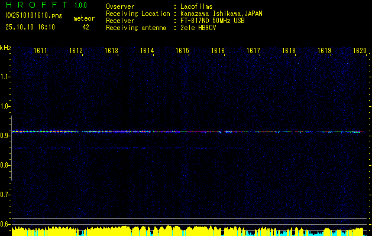Click the HROFFT program title
The width and height of the screenshot is (372, 236).
pyautogui.click(x=35, y=6)
